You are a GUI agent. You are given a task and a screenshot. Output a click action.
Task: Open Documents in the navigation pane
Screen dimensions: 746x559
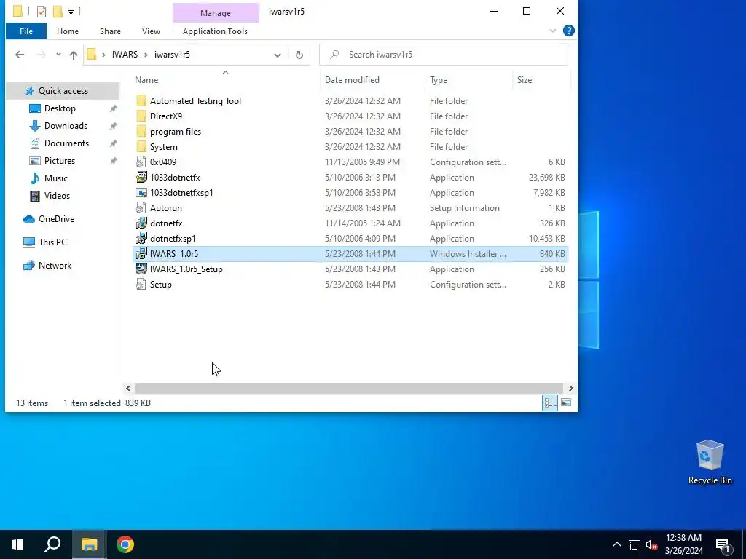click(66, 143)
